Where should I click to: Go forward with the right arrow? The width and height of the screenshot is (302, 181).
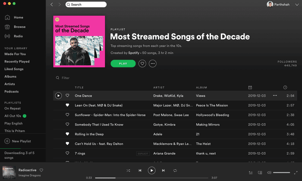pyautogui.click(x=60, y=4)
